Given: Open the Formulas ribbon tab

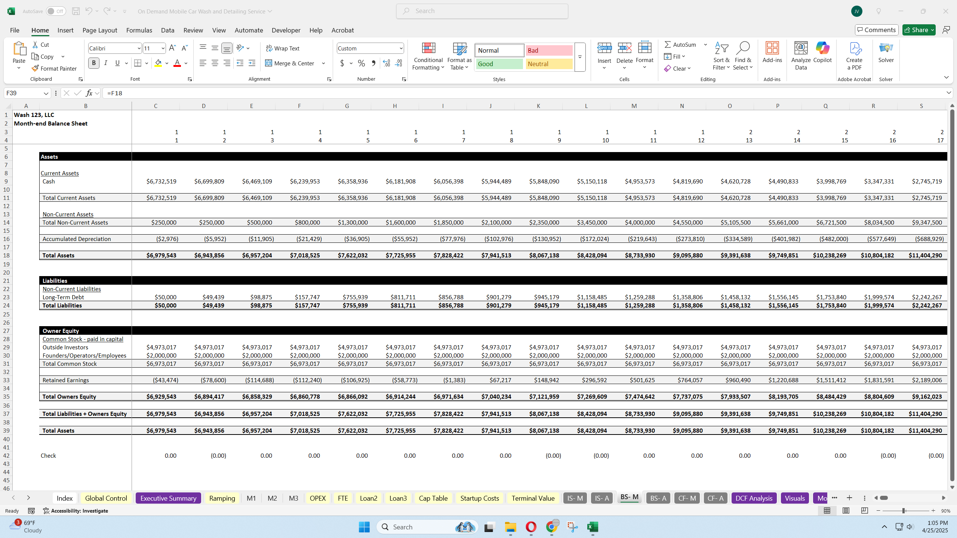Looking at the screenshot, I should coord(139,30).
